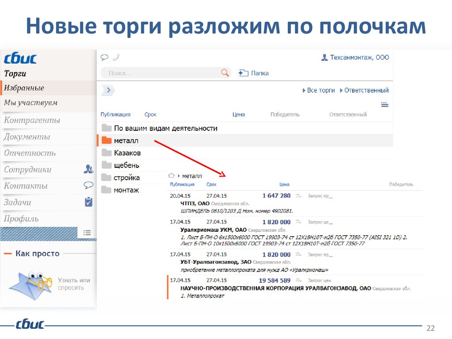This screenshot has width=452, height=339.
Task: Expand the gray chevron arrow under search
Action: pos(108,90)
